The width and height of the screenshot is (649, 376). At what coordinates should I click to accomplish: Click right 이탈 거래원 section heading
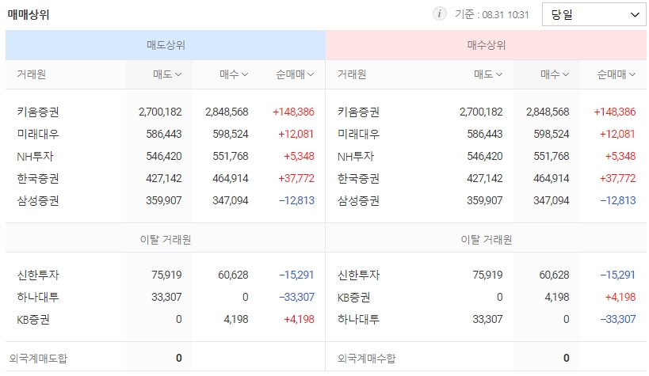point(487,240)
